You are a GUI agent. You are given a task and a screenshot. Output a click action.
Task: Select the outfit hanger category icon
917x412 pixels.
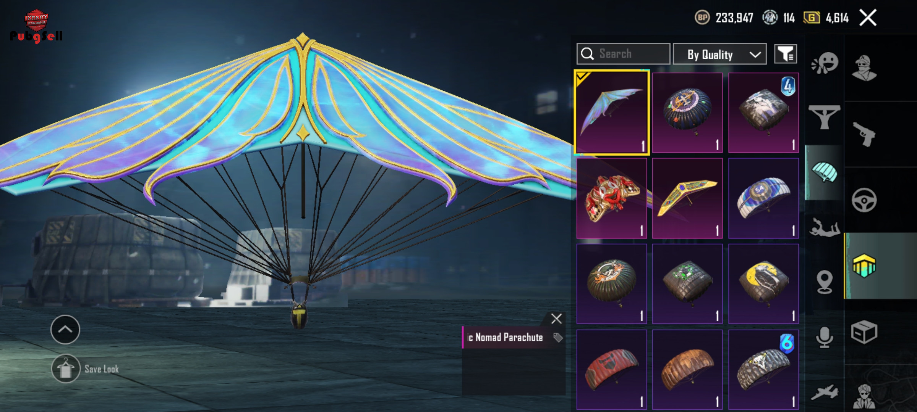[824, 117]
